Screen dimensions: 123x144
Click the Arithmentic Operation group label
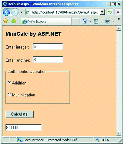point(27,72)
